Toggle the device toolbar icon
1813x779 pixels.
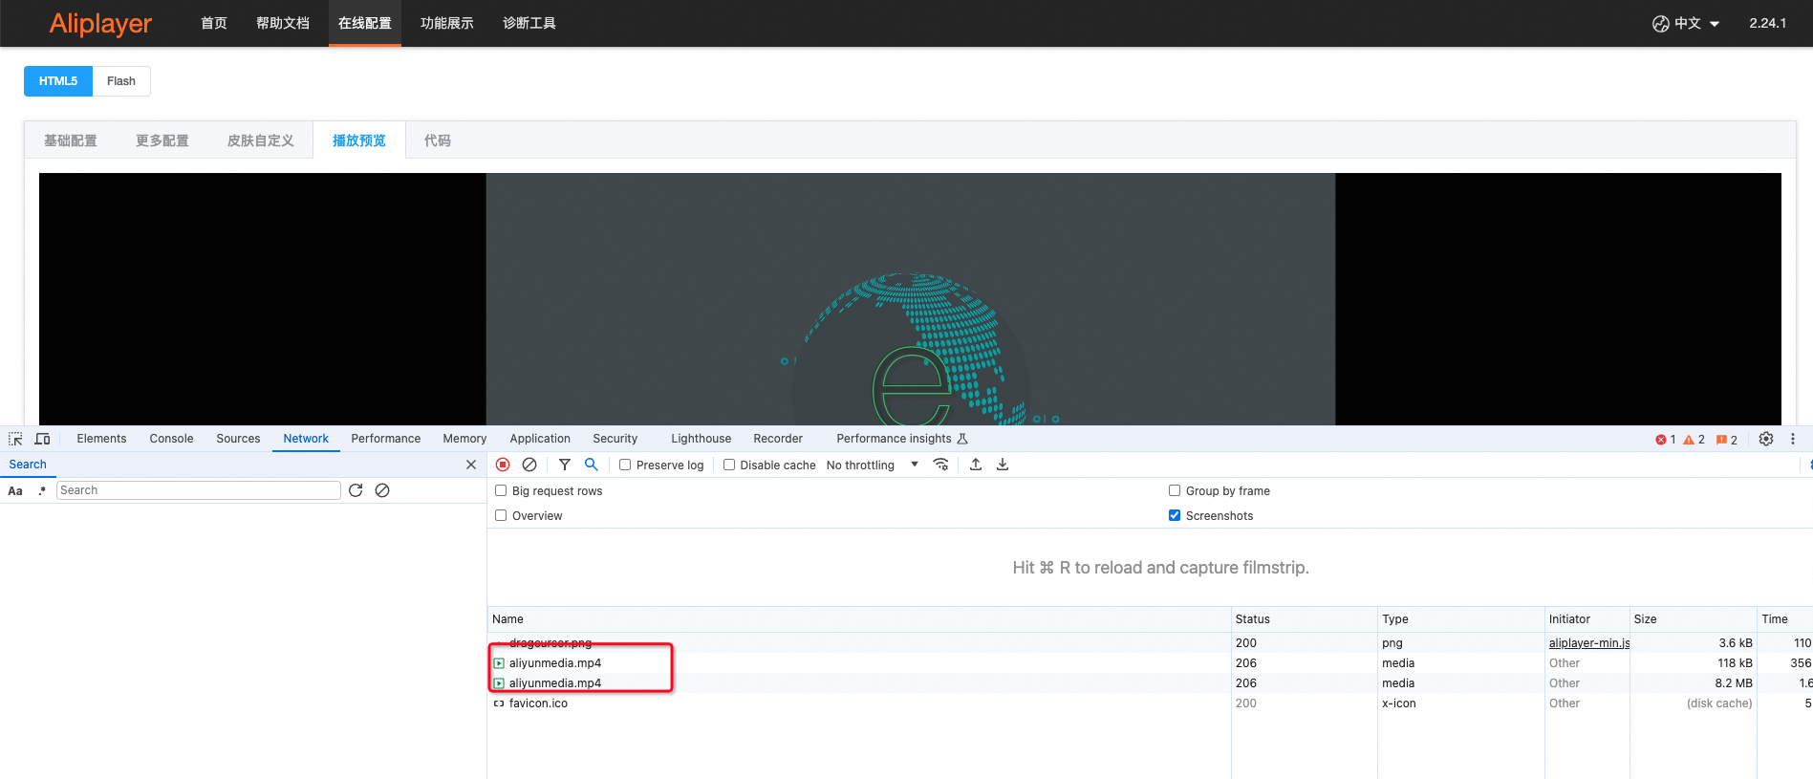42,439
